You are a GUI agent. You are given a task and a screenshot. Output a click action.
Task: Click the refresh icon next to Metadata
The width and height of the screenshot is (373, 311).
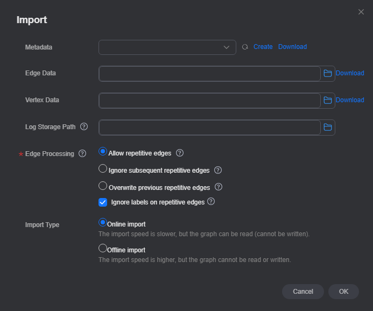tap(245, 47)
